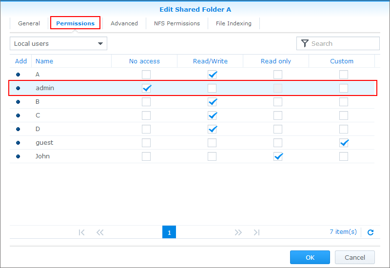
Task: Uncheck Read/Write for user B
Action: coord(212,102)
